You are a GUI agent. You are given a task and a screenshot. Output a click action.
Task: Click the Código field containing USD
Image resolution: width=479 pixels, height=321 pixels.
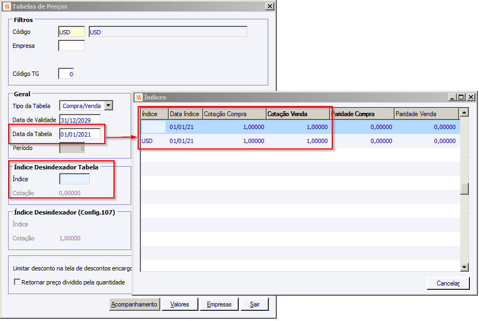pyautogui.click(x=72, y=32)
